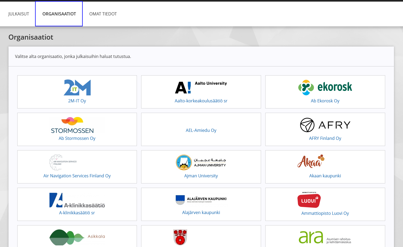This screenshot has height=247, width=403.
Task: Click the Asikkala logo
Action: (x=77, y=237)
